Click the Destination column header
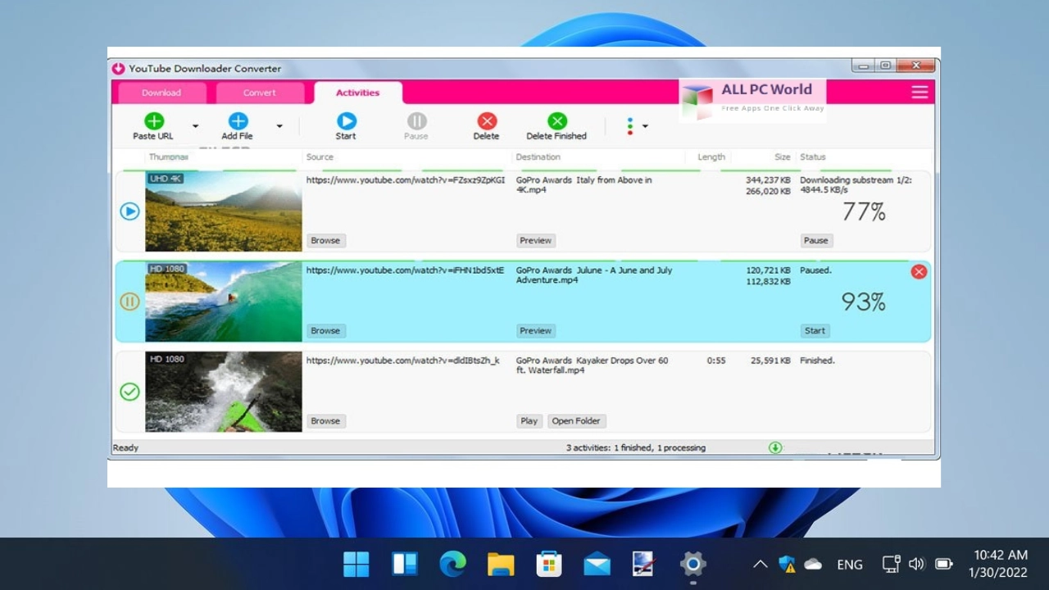This screenshot has height=590, width=1049. pos(538,157)
